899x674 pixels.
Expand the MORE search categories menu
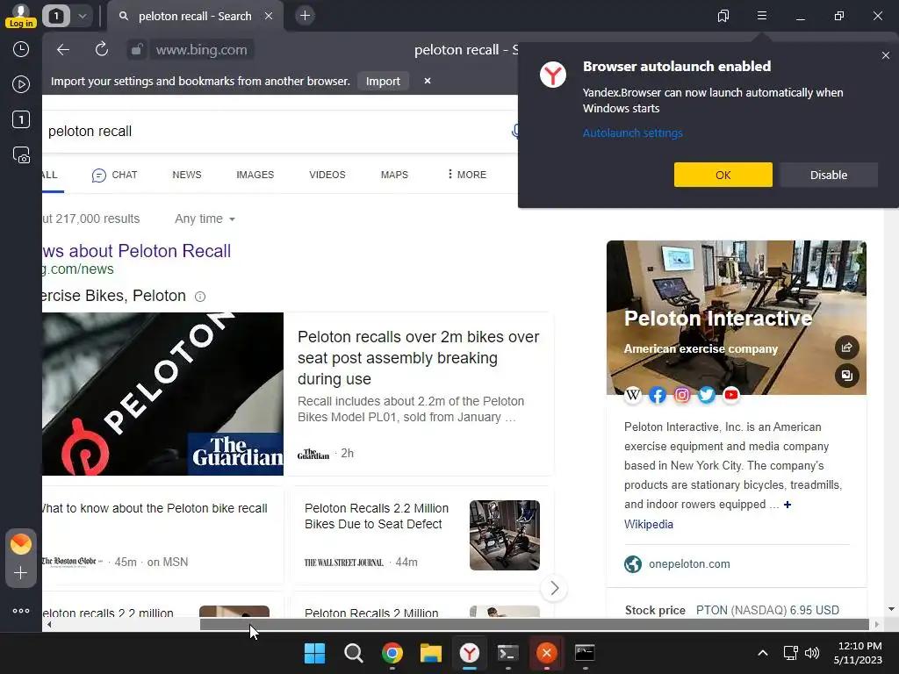pos(467,175)
